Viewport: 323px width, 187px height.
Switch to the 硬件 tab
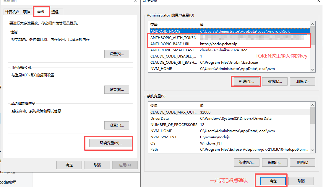point(27,12)
